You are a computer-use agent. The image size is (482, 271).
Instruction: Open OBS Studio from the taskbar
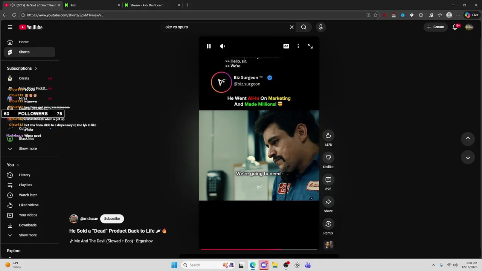286,265
